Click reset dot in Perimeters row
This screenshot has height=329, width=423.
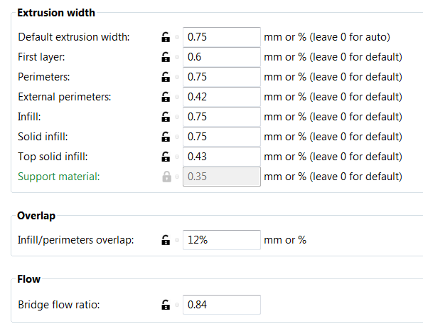177,77
